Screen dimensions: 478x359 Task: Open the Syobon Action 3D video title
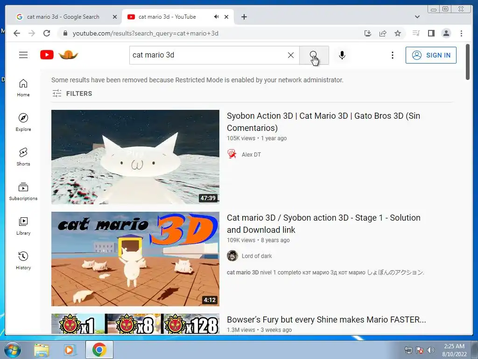coord(323,122)
